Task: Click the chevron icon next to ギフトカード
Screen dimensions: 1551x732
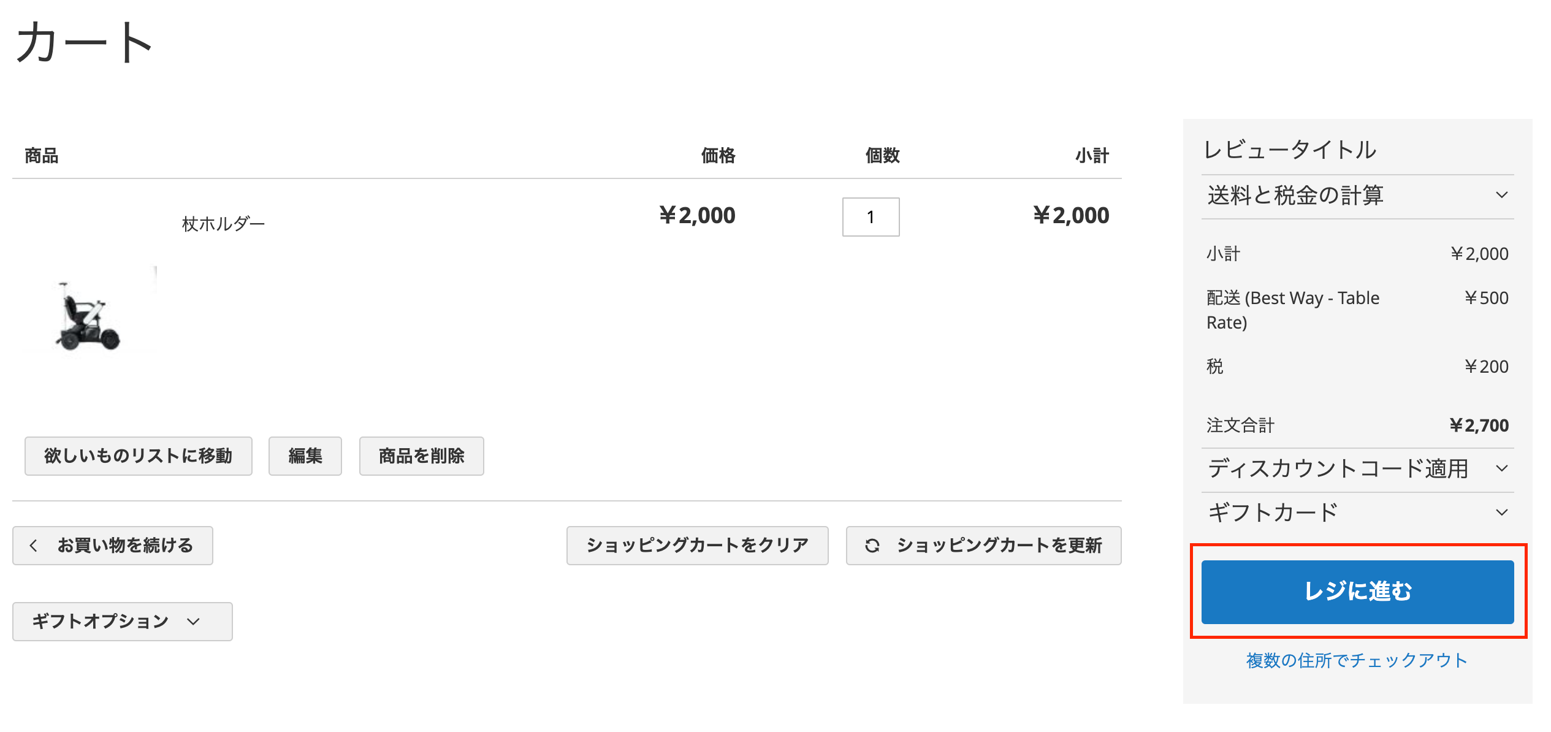Action: pyautogui.click(x=1501, y=512)
